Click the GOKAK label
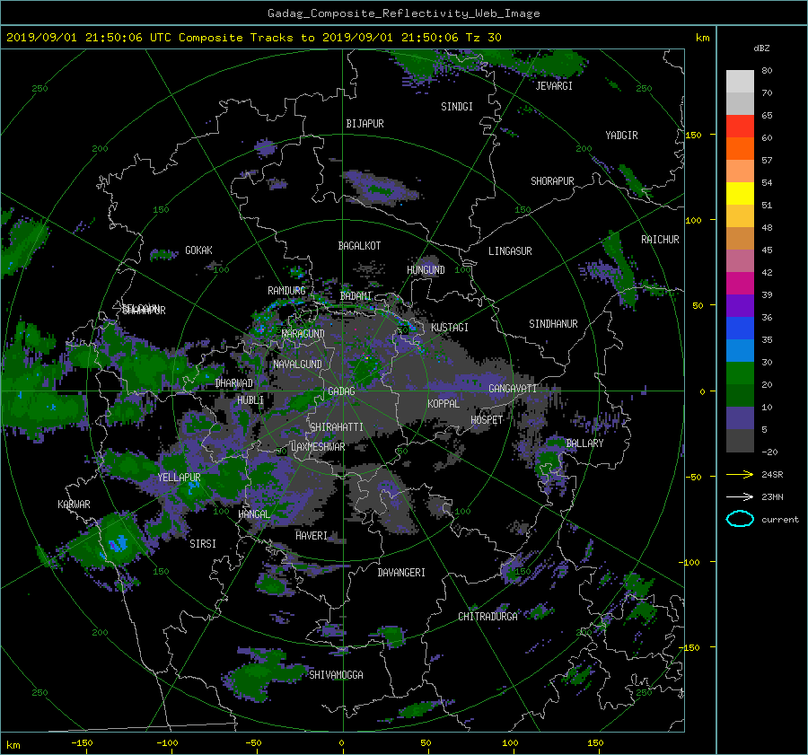Image resolution: width=808 pixels, height=755 pixels. [198, 250]
